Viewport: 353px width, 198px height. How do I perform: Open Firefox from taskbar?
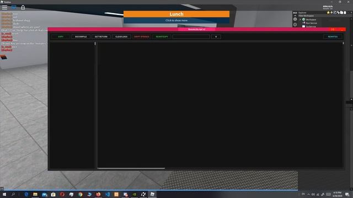click(98, 194)
